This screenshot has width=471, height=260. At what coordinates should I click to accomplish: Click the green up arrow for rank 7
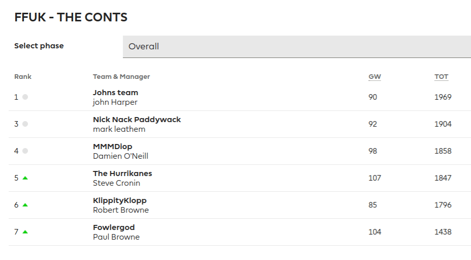(25, 232)
